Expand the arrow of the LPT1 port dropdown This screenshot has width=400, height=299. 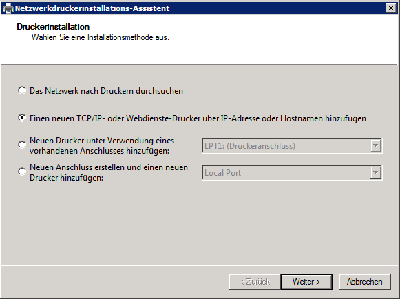(x=375, y=146)
